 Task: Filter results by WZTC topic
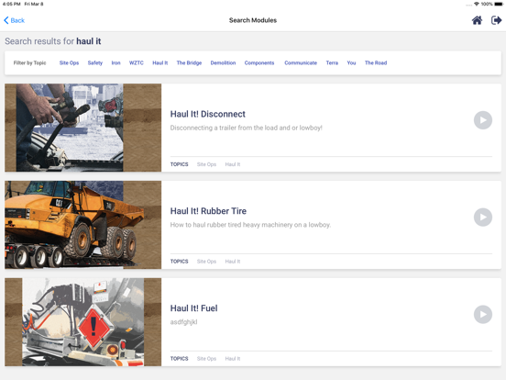(137, 62)
